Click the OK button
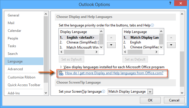This screenshot has width=189, height=108. 150,100
